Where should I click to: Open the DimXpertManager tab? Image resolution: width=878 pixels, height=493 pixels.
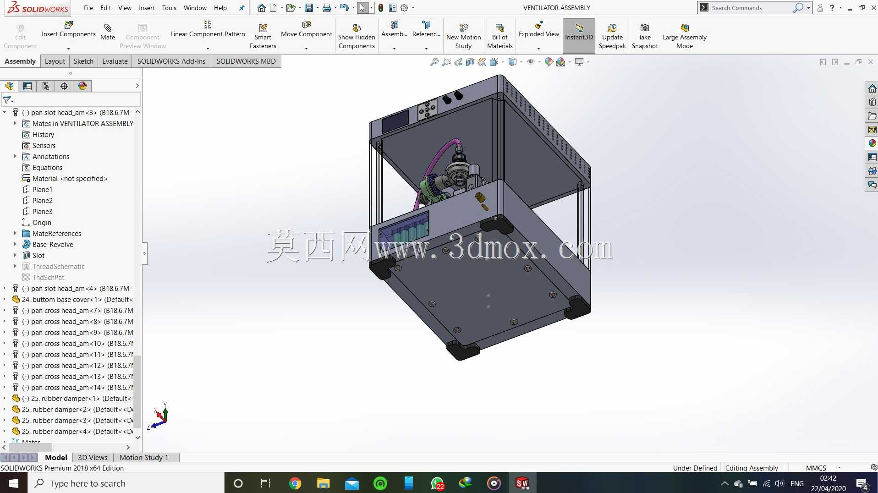click(64, 86)
